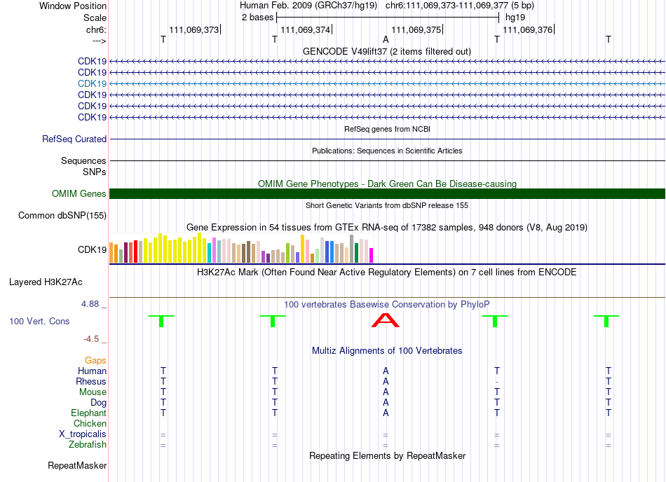Click the bright magenta bar in the GTEx chart
Viewport: 666px width, 482px height.
click(372, 256)
